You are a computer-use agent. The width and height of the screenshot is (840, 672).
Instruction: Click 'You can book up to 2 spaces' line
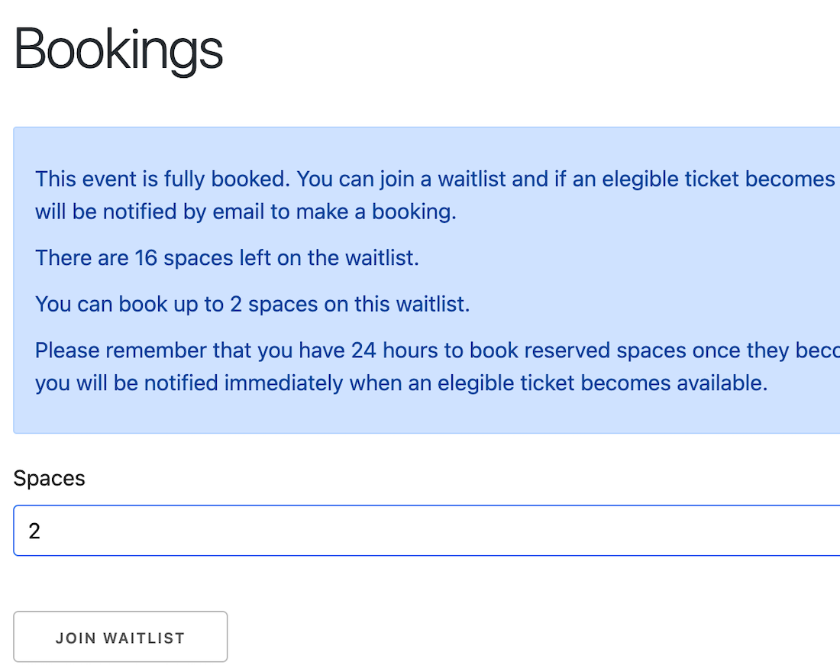pyautogui.click(x=252, y=305)
